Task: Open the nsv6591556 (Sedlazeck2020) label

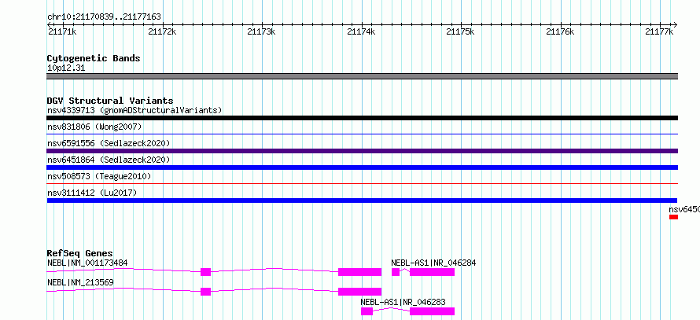Action: pos(109,143)
